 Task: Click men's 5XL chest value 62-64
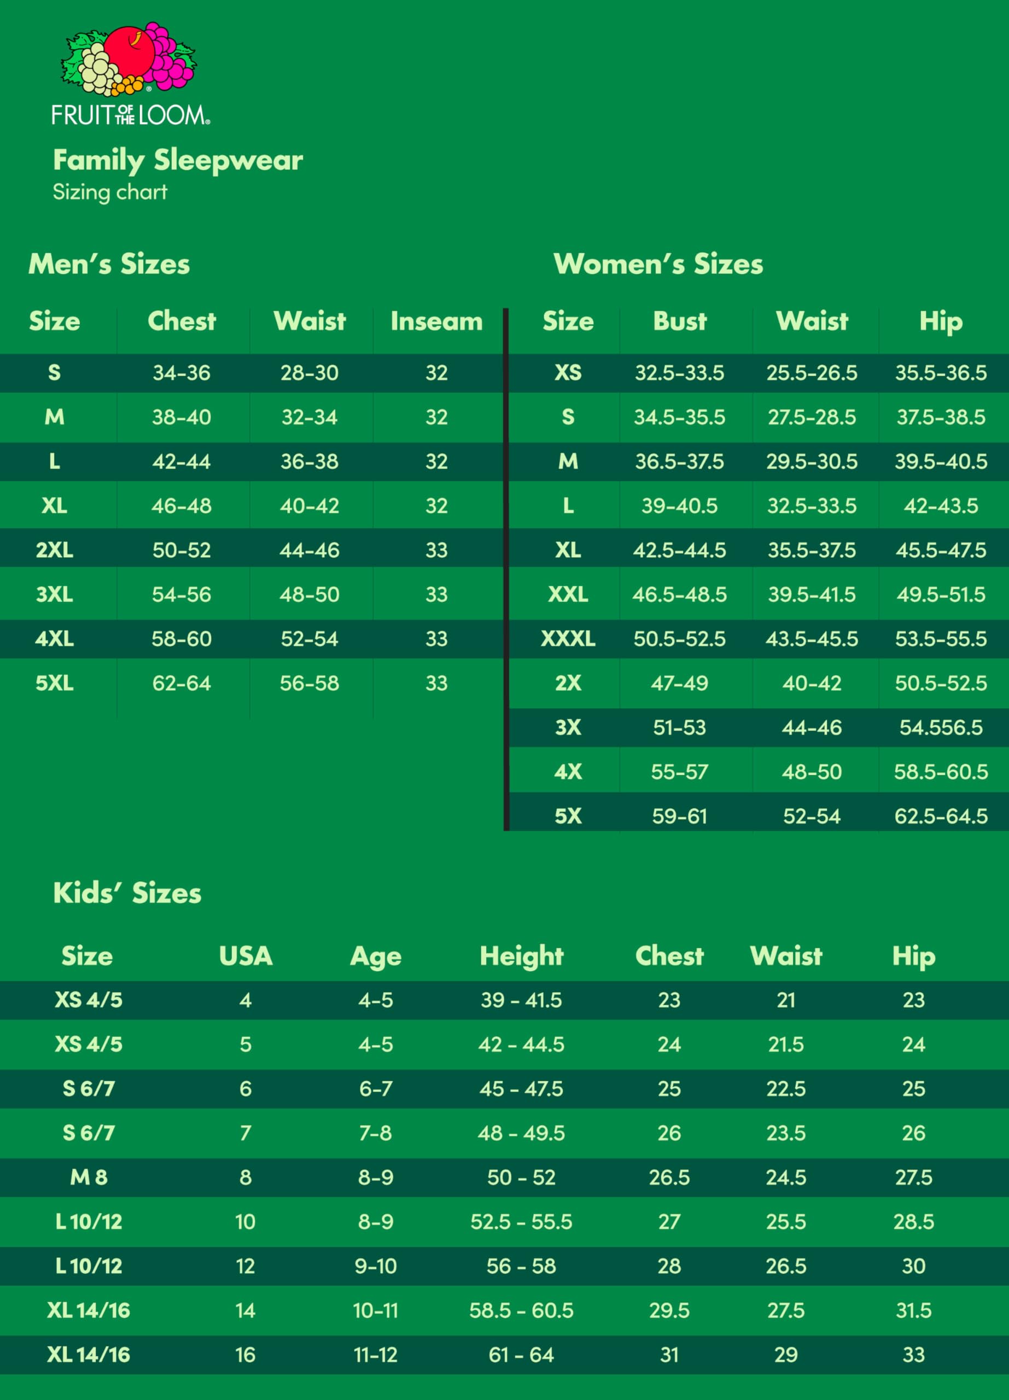coord(182,684)
